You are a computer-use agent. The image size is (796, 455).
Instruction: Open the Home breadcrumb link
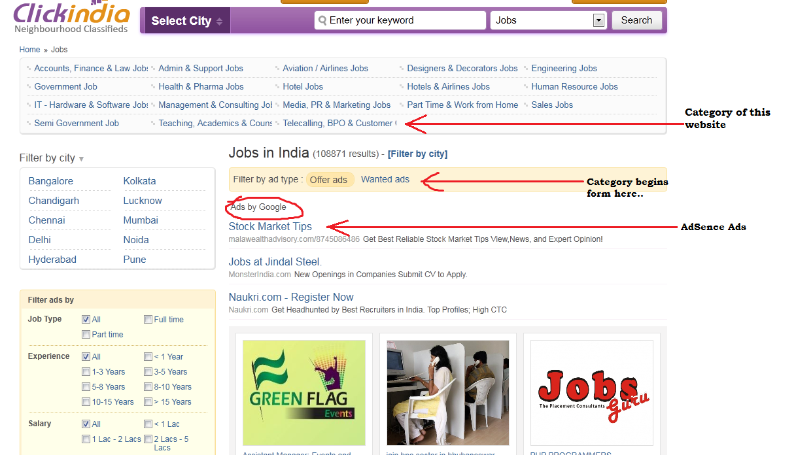click(x=29, y=49)
